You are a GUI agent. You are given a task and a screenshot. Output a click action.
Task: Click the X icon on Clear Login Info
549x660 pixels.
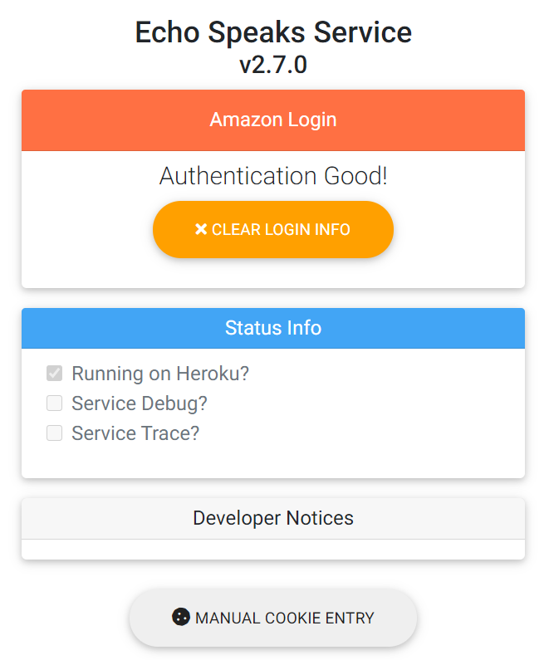(201, 229)
